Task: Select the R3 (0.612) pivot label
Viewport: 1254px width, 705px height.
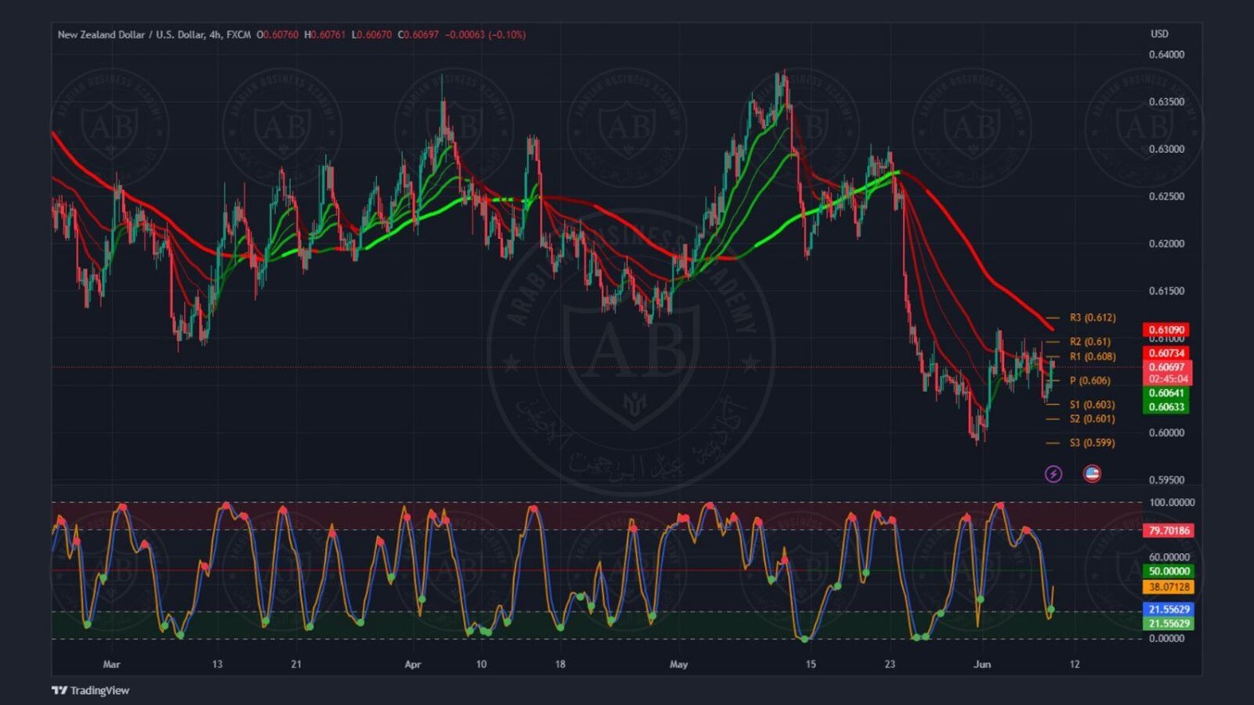Action: click(x=1092, y=317)
